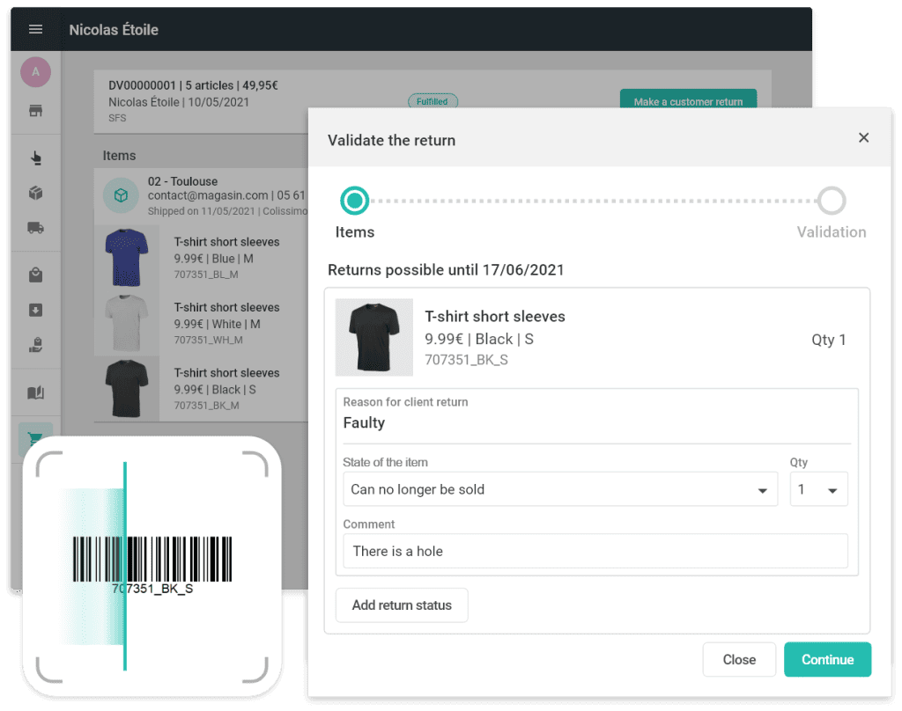Close the Validate the return dialog
902x711 pixels.
point(863,138)
